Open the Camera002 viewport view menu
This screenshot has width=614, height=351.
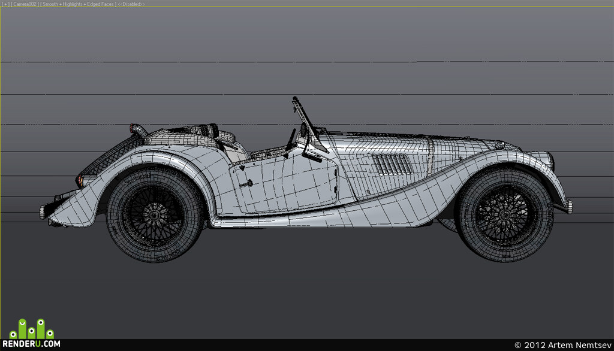click(25, 4)
